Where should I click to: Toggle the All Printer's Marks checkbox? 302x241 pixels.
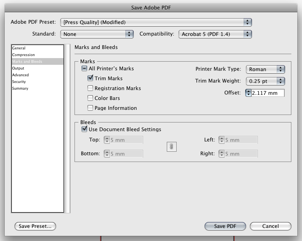(84, 69)
